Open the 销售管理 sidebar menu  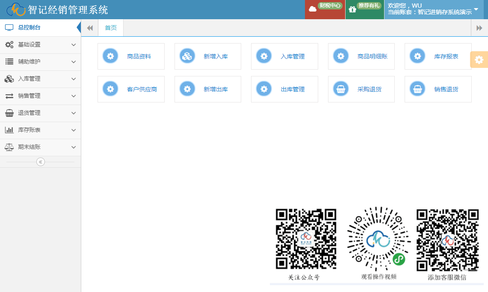tap(41, 96)
